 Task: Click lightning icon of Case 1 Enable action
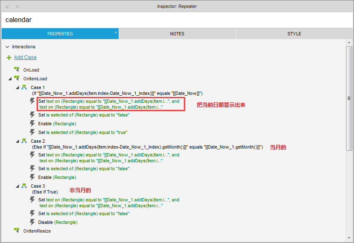[x=32, y=124]
